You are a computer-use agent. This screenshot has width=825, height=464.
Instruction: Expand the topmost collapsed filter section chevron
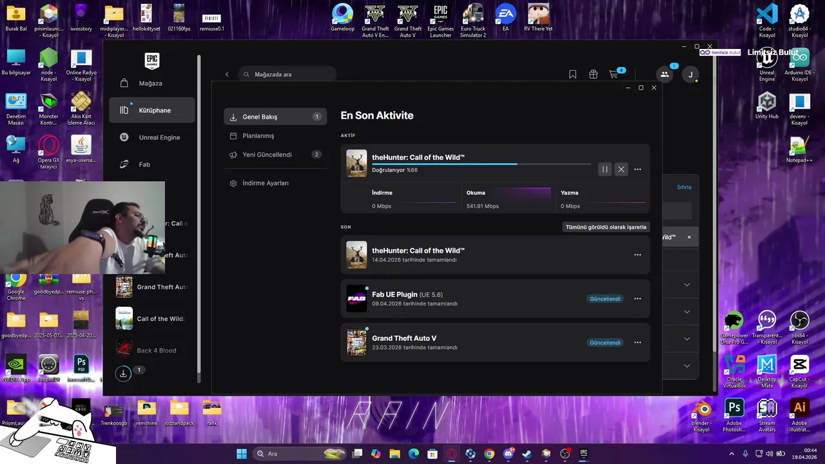[x=686, y=285]
